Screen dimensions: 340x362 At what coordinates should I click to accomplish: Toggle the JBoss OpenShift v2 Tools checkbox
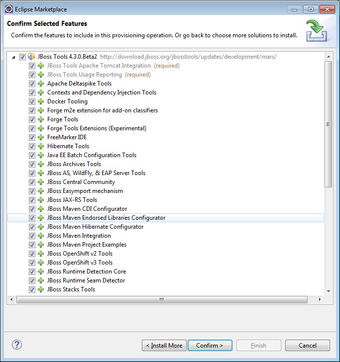(32, 254)
